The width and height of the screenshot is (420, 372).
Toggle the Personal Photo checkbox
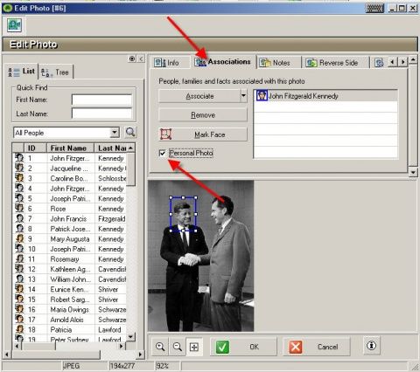click(x=162, y=153)
